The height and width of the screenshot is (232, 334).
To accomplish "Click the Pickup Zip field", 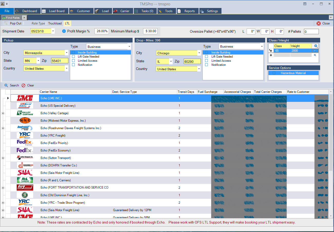I will coord(60,61).
